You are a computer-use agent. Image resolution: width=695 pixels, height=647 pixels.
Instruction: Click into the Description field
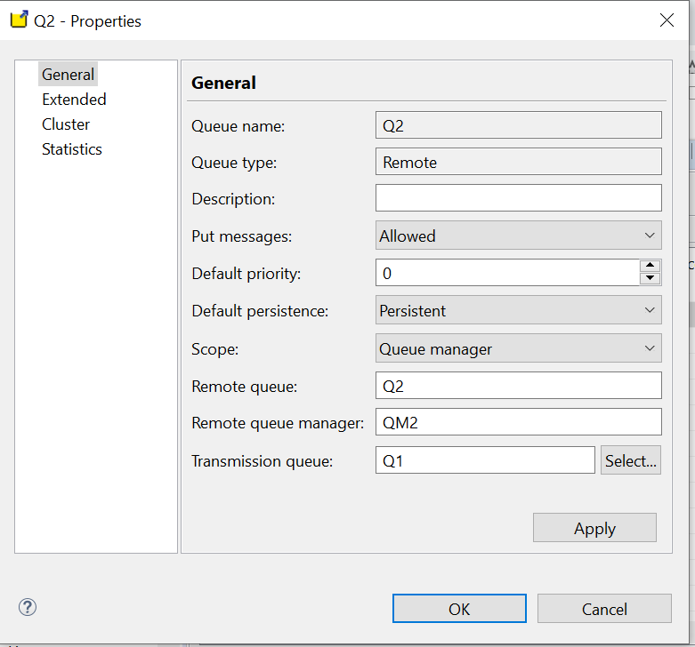(x=518, y=198)
